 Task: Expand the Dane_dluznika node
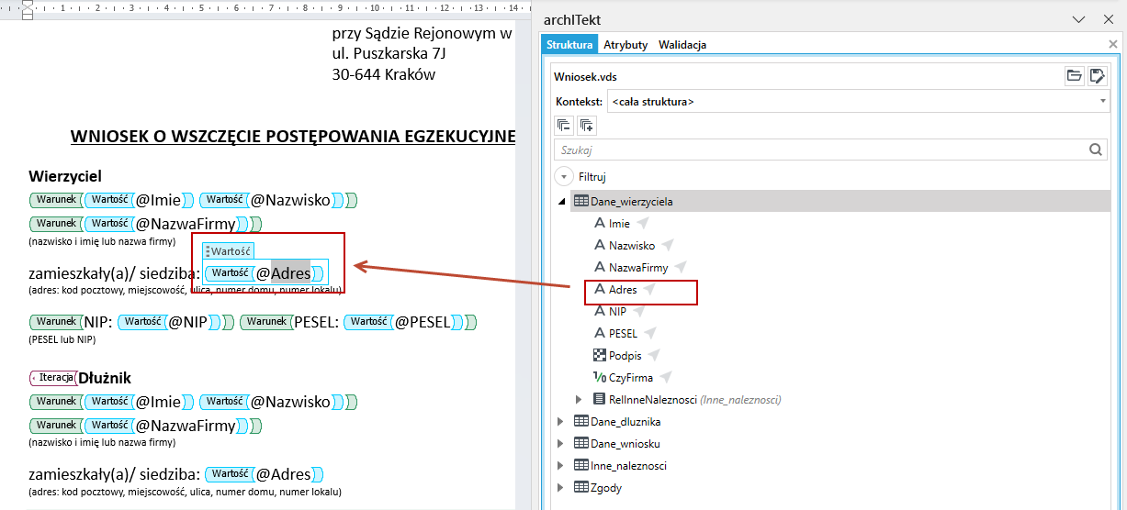(562, 421)
